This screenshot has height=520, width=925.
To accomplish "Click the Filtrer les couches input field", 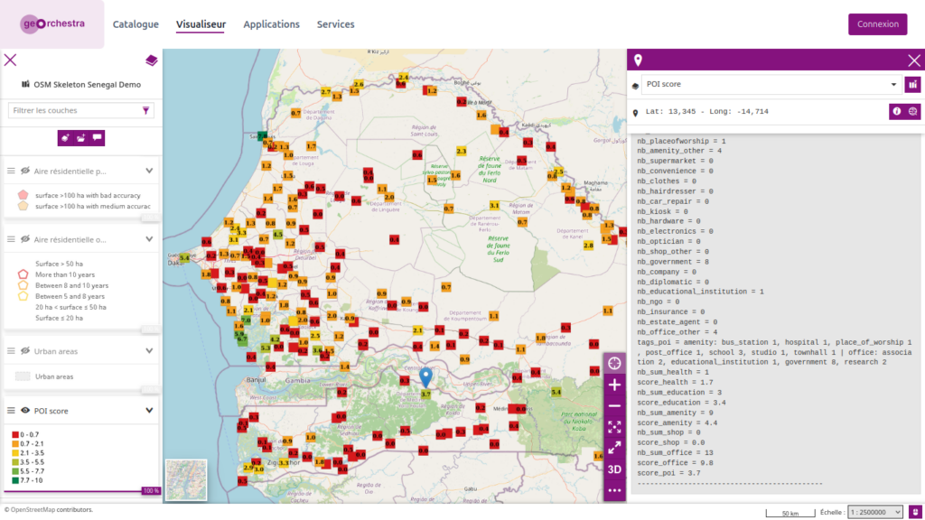I will coord(74,110).
